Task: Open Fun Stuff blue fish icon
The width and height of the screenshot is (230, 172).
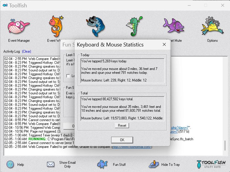Action: 102,164
